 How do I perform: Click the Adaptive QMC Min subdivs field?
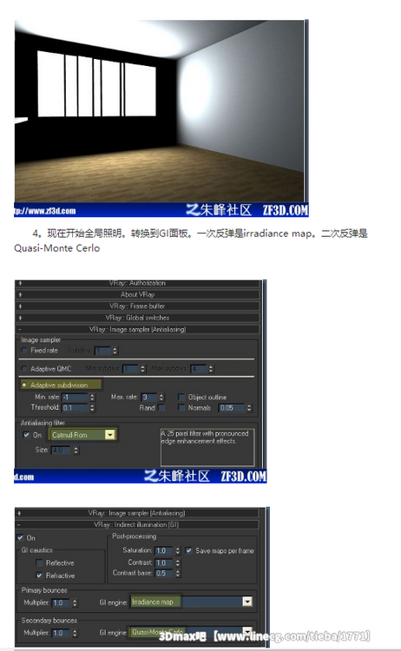tap(131, 369)
